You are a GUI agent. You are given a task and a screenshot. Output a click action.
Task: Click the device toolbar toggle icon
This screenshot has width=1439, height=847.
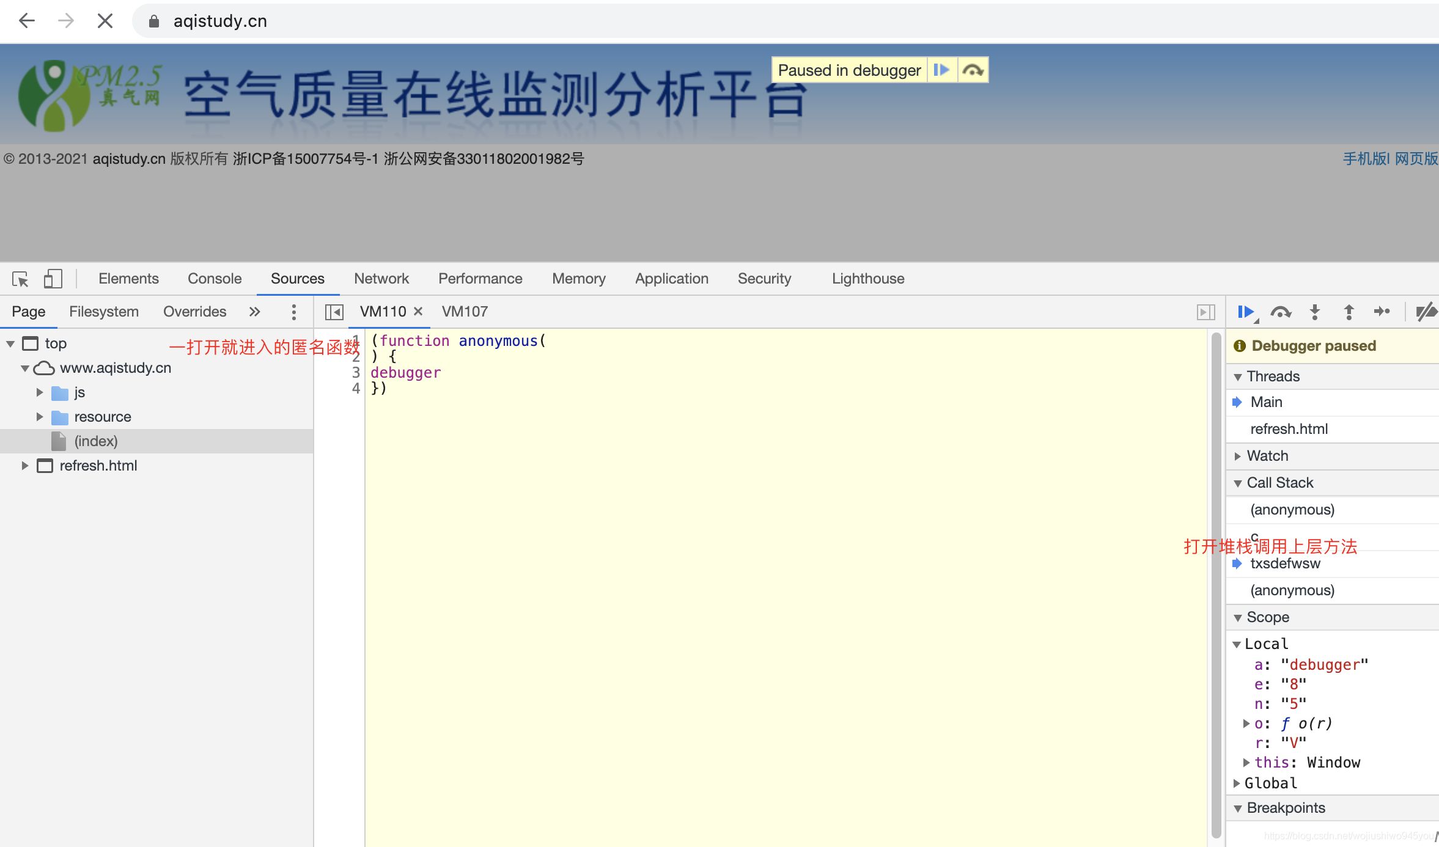(51, 278)
